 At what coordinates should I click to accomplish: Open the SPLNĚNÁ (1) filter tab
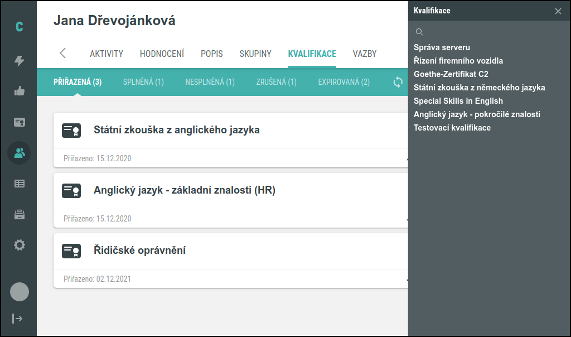click(x=143, y=82)
